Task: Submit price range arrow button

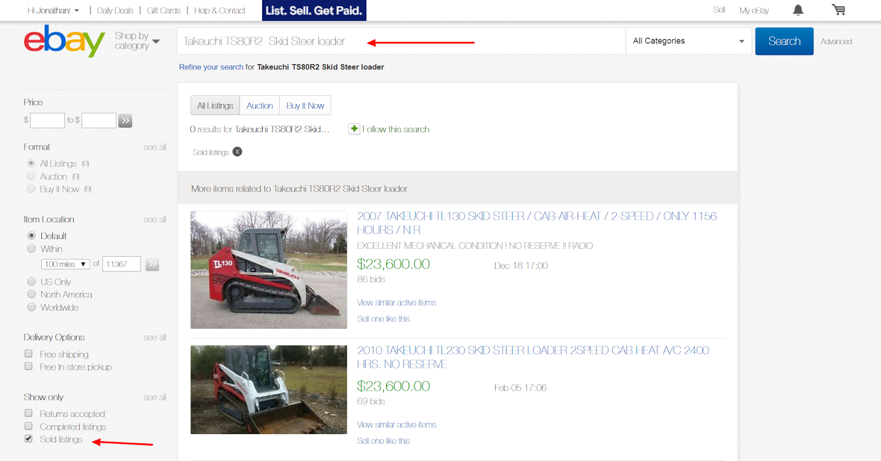Action: [x=126, y=121]
